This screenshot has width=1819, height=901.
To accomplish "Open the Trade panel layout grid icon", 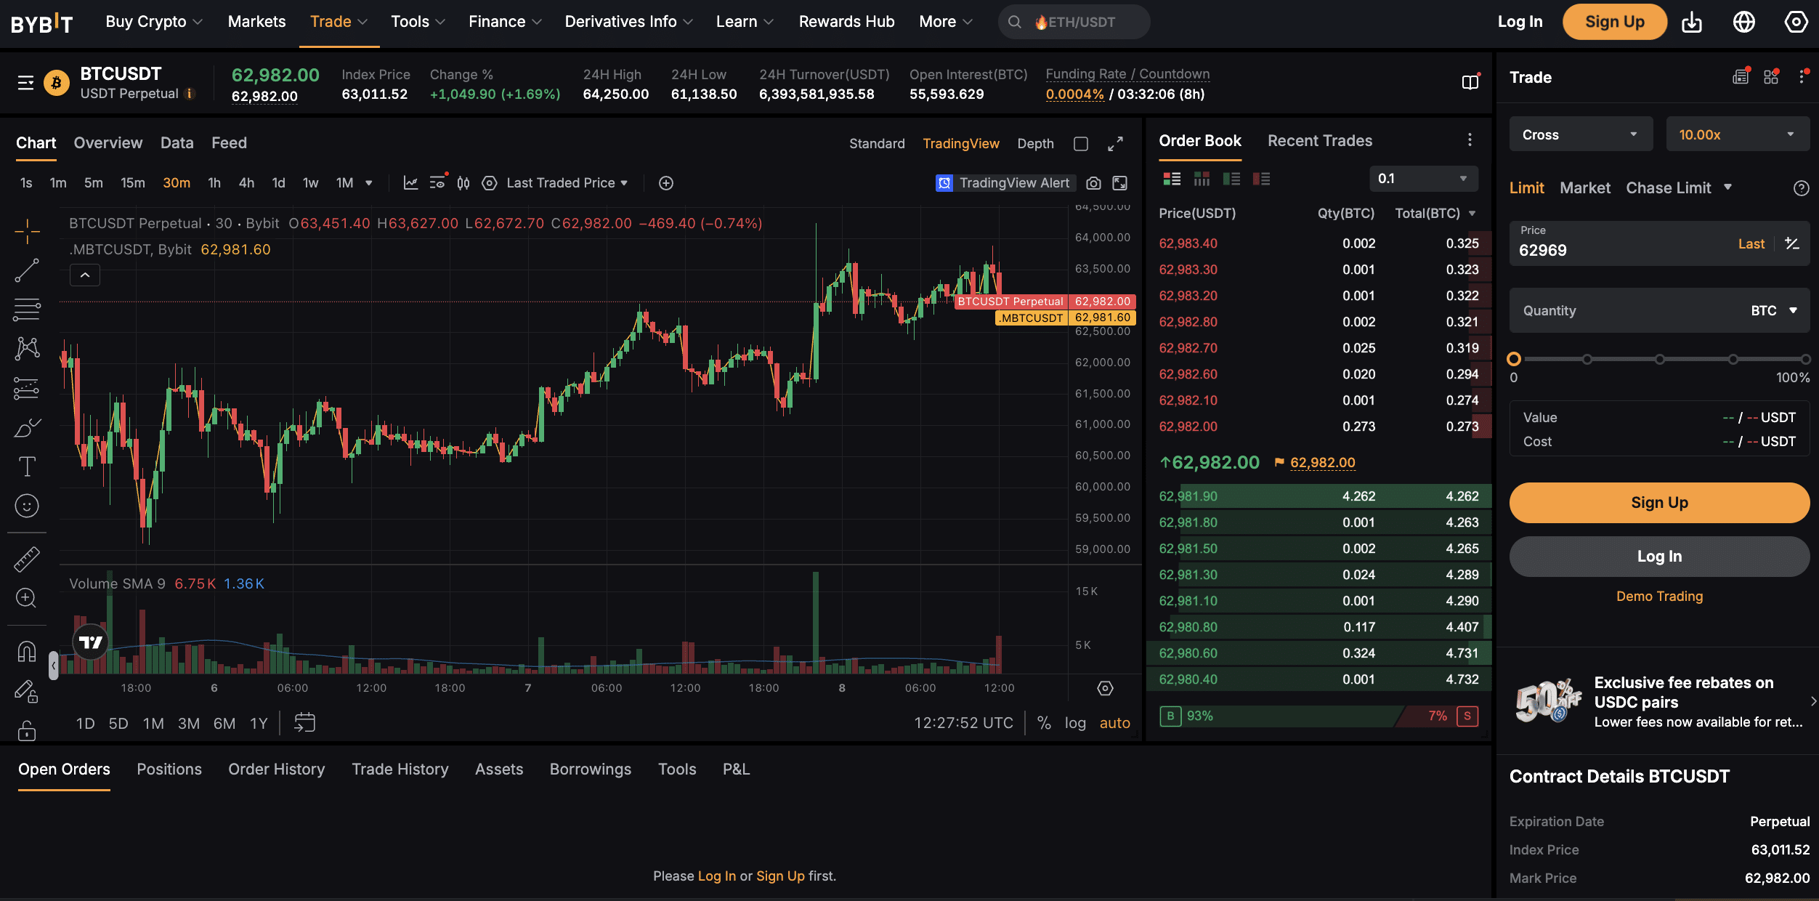I will click(x=1772, y=76).
